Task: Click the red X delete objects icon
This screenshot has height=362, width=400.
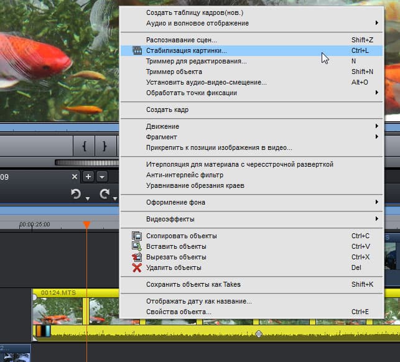Action: pyautogui.click(x=137, y=267)
